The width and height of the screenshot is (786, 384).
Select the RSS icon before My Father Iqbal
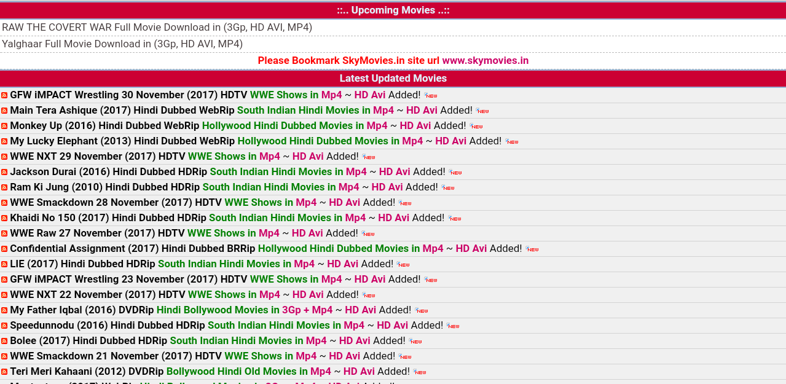(4, 310)
